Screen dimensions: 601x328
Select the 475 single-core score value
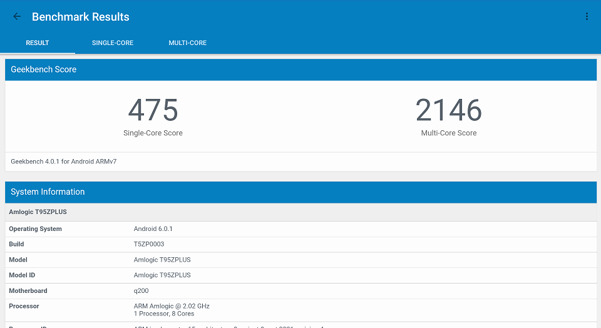(153, 110)
